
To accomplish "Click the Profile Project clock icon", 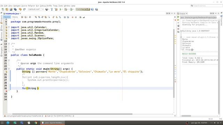I will tap(71, 9).
